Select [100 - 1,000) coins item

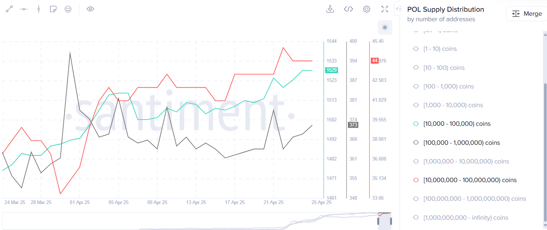tap(448, 87)
